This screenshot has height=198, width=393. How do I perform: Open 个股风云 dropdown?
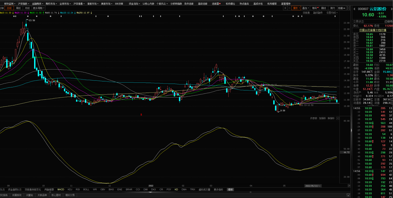pos(162,4)
